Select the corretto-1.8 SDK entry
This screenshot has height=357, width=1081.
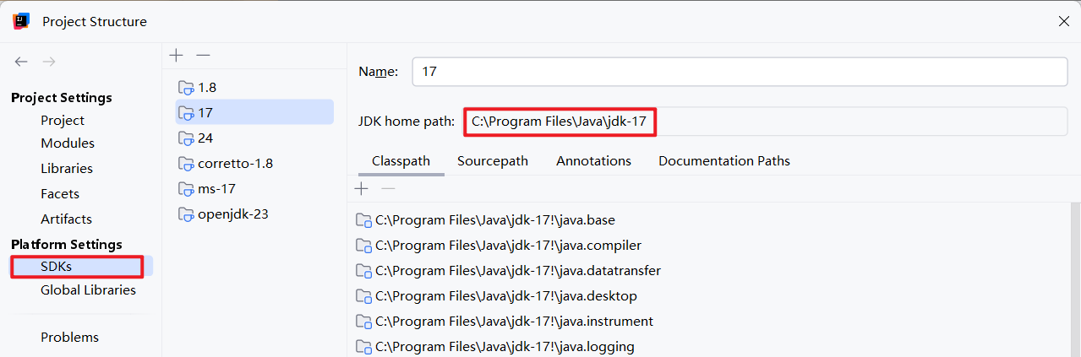point(254,163)
